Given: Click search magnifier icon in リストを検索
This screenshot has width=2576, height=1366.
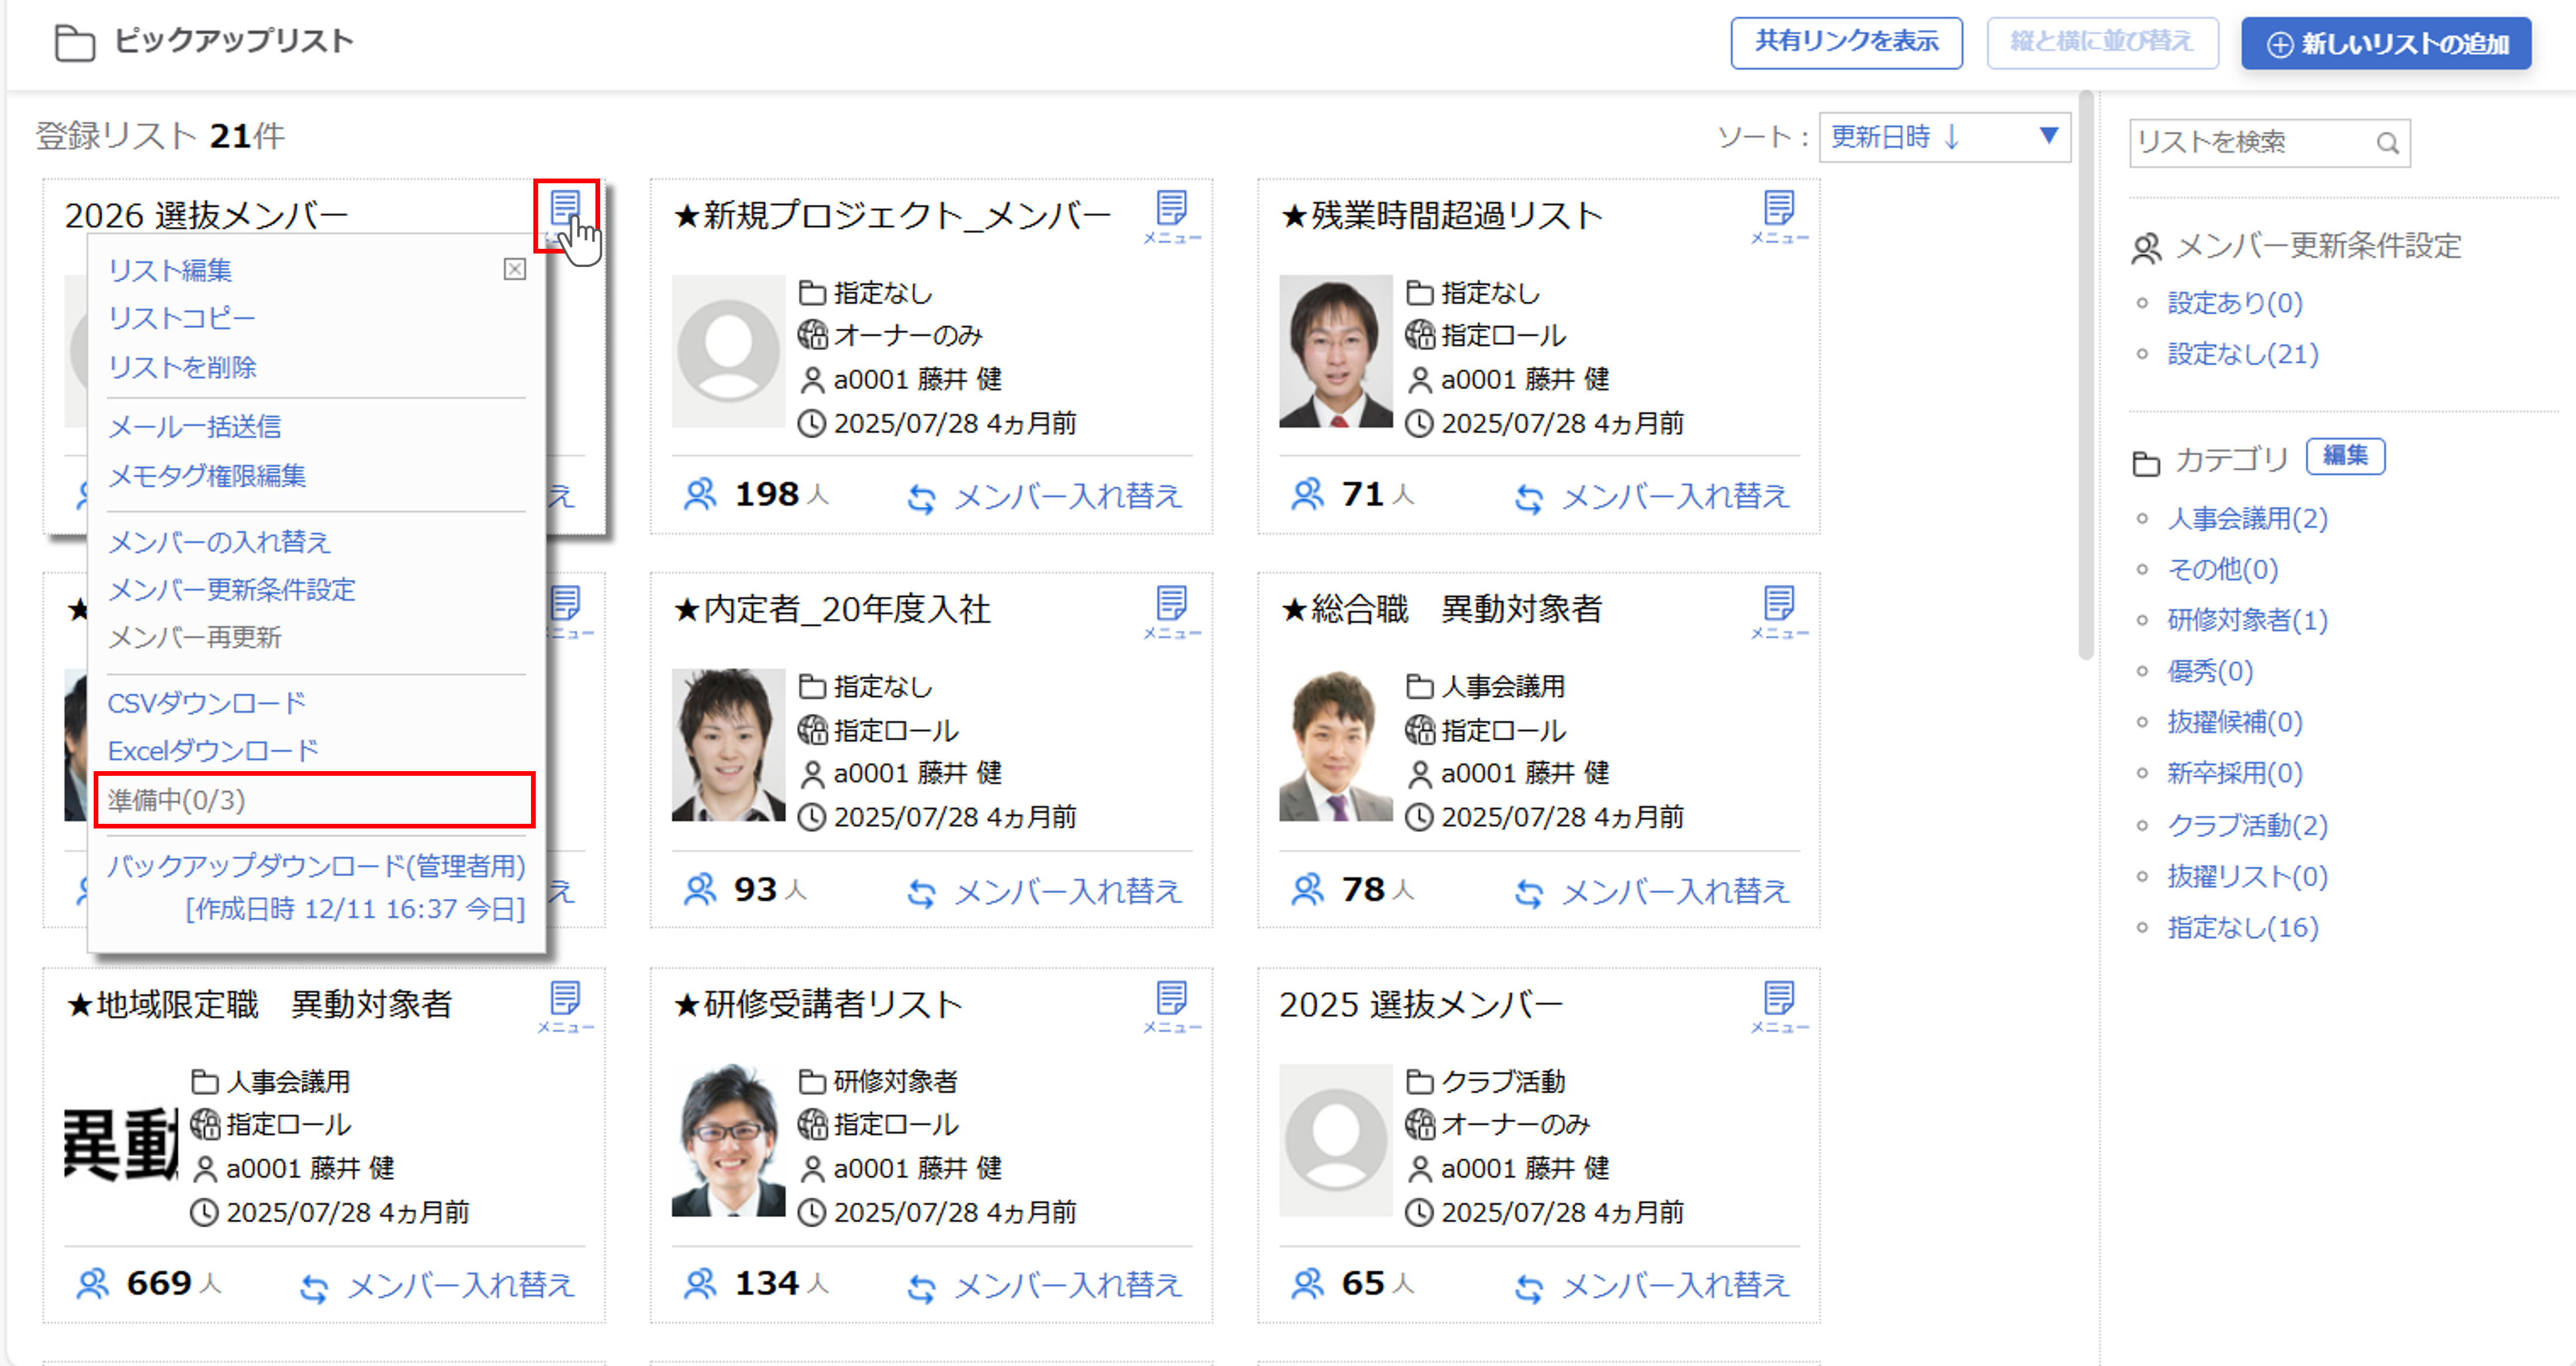Looking at the screenshot, I should (2387, 143).
